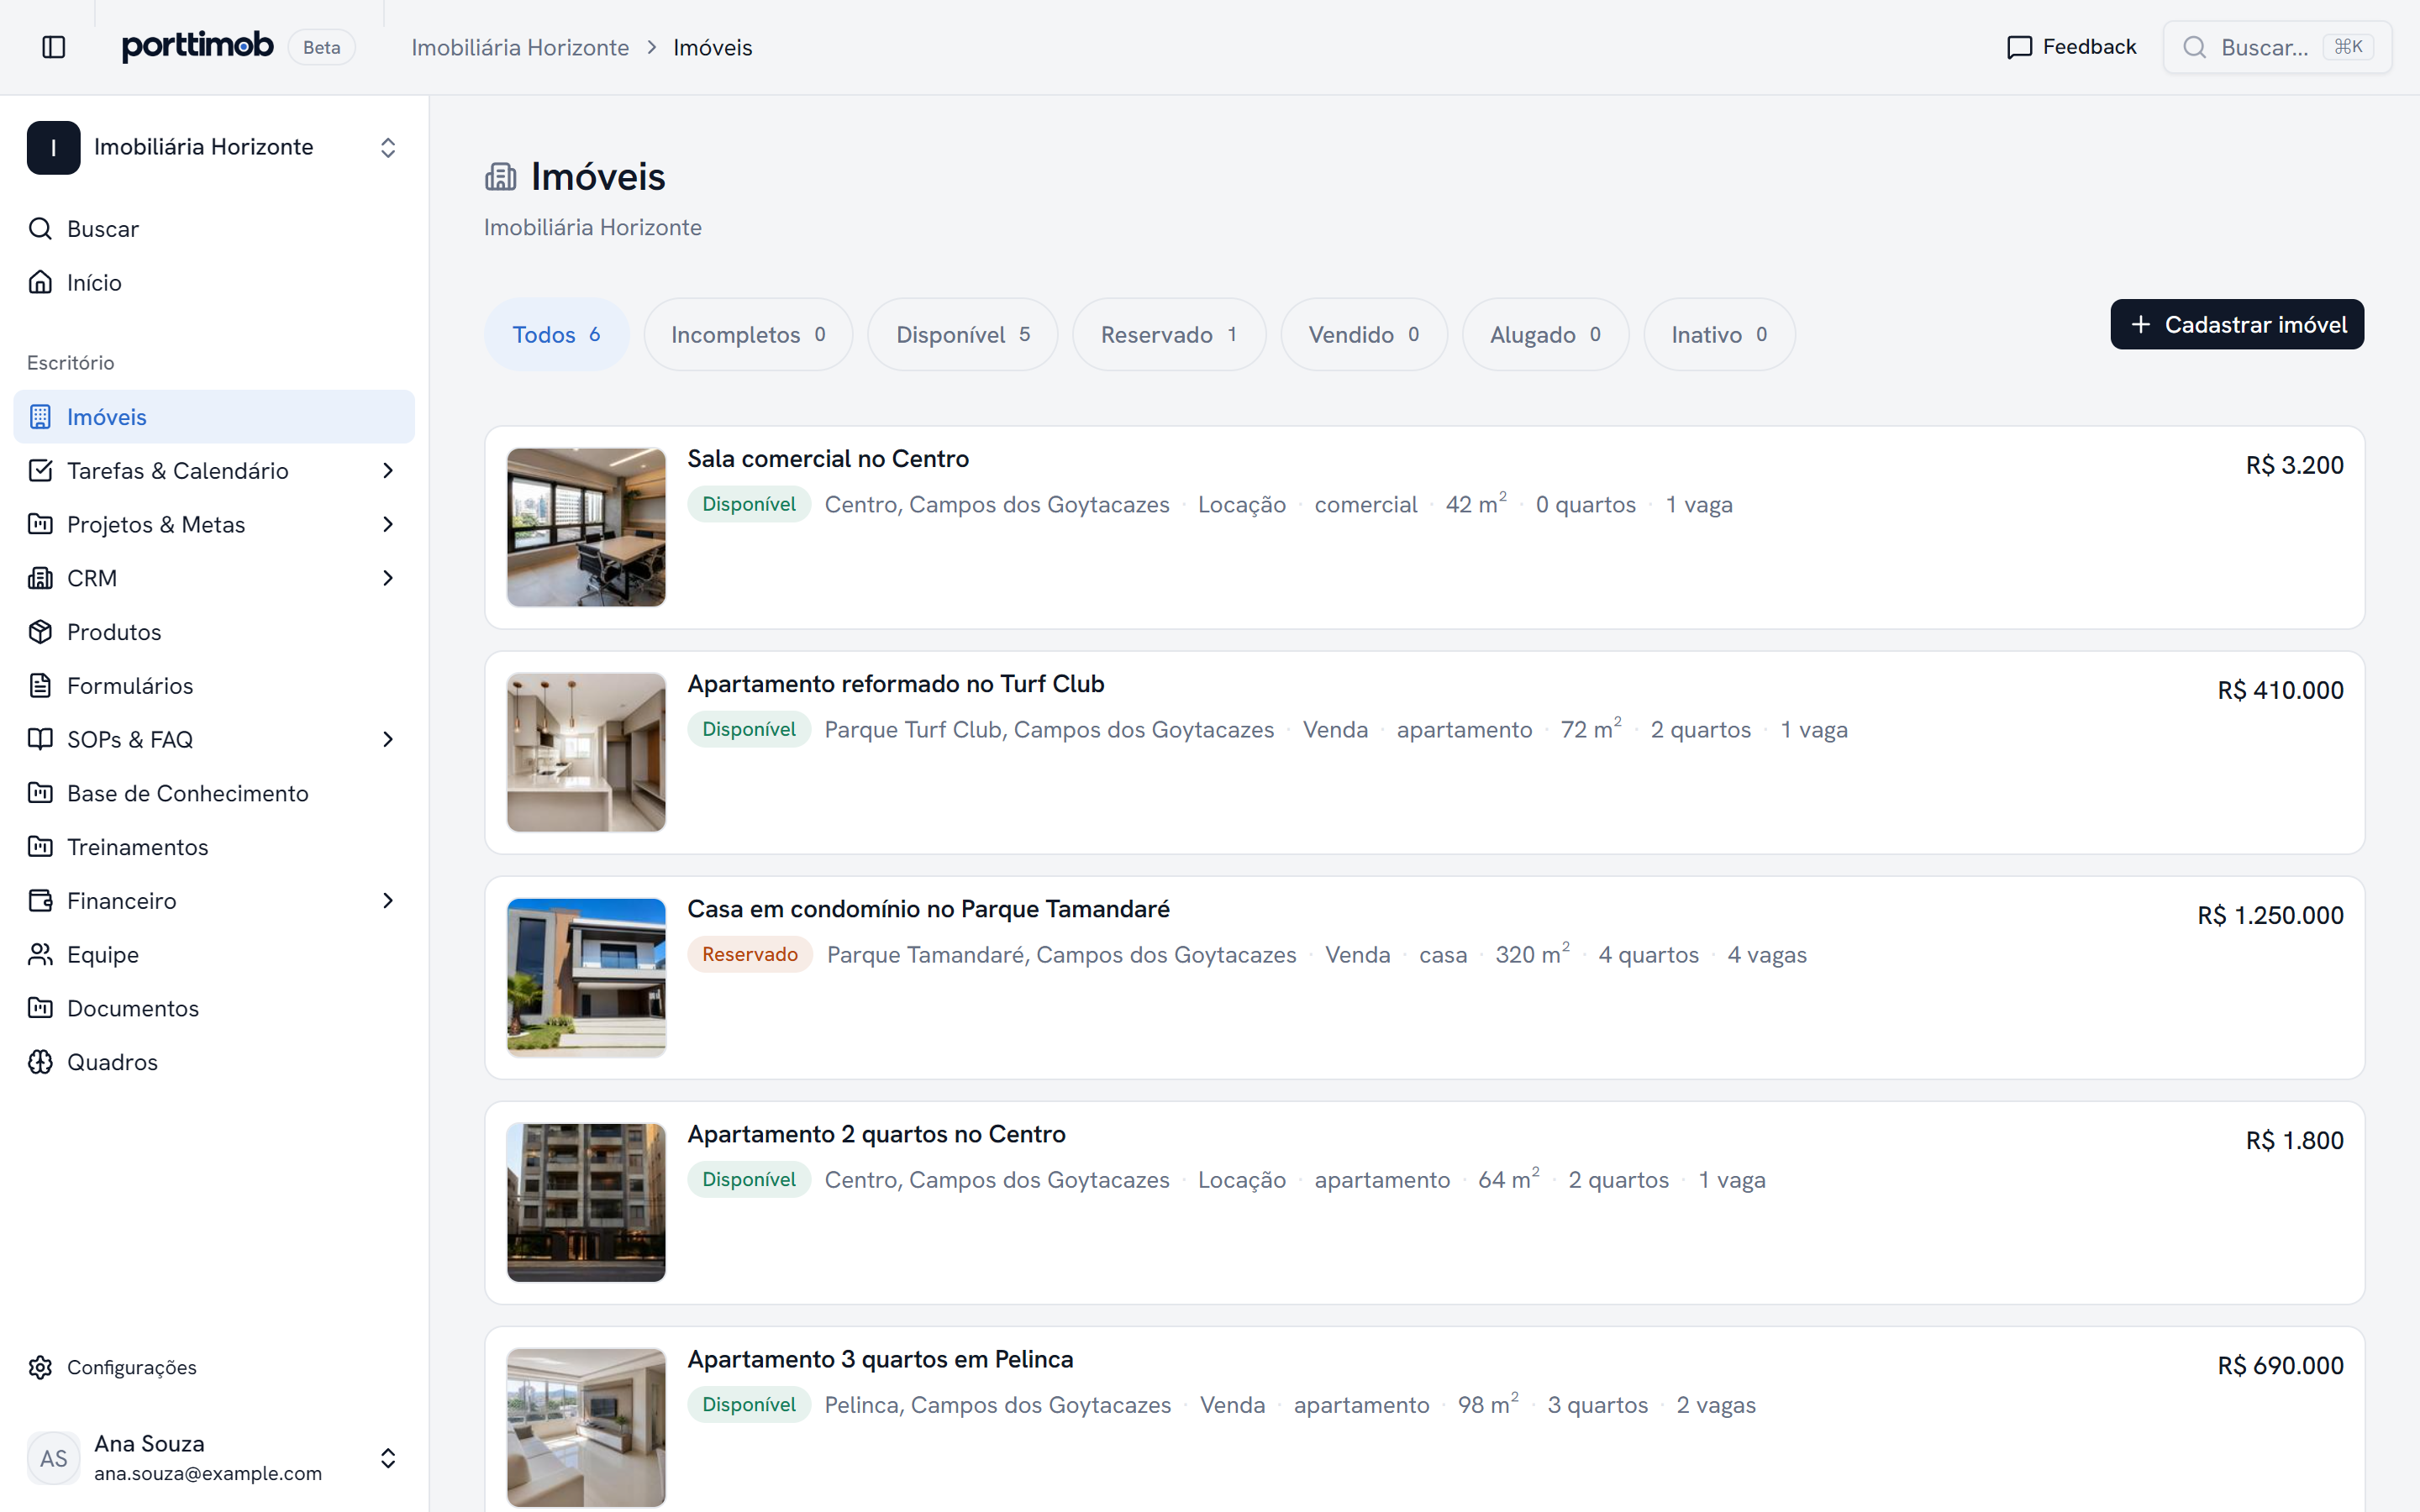Open Equipe people icon
Viewport: 2420px width, 1512px height.
coord(40,955)
